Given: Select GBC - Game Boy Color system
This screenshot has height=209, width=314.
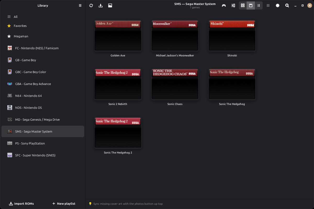Looking at the screenshot, I should [x=43, y=72].
